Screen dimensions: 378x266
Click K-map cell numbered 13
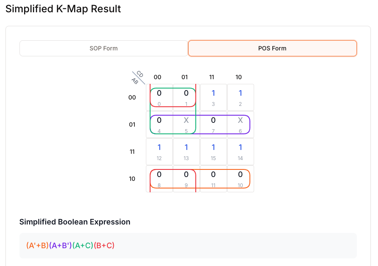point(186,152)
